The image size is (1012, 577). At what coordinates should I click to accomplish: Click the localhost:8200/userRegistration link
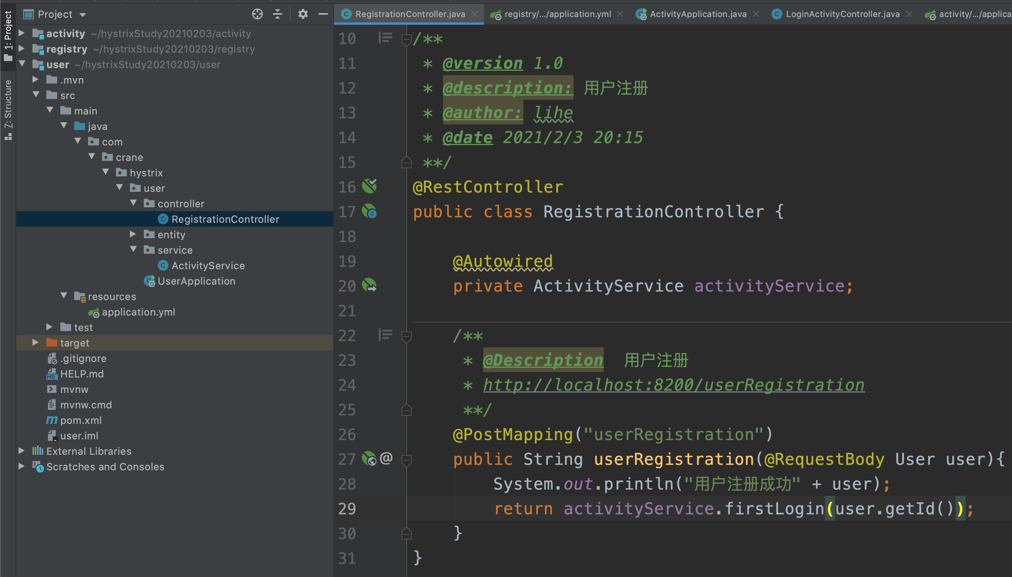coord(673,385)
